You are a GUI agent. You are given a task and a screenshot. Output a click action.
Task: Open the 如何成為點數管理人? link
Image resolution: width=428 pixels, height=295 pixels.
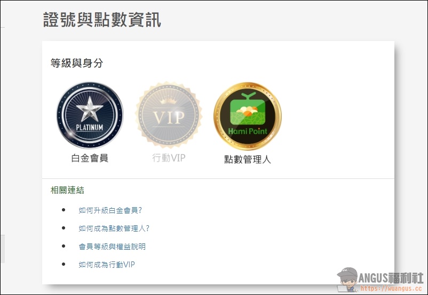[x=114, y=228]
